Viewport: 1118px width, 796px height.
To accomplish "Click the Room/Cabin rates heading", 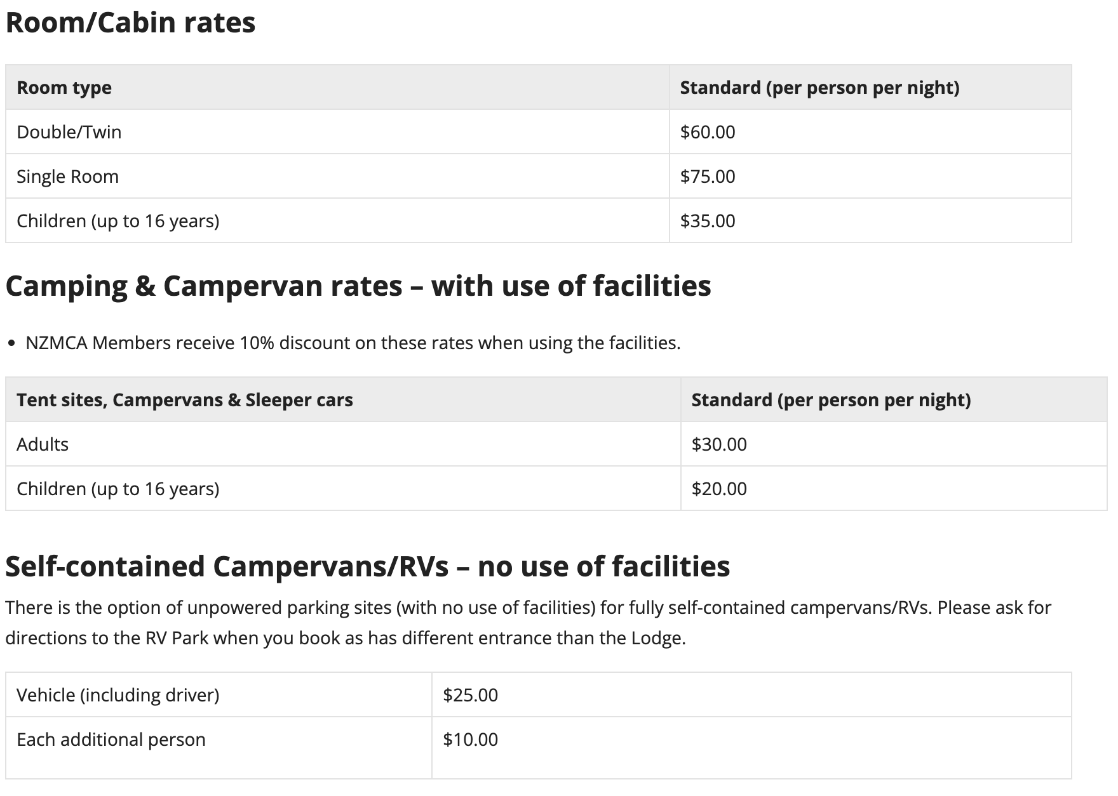I will click(x=130, y=23).
